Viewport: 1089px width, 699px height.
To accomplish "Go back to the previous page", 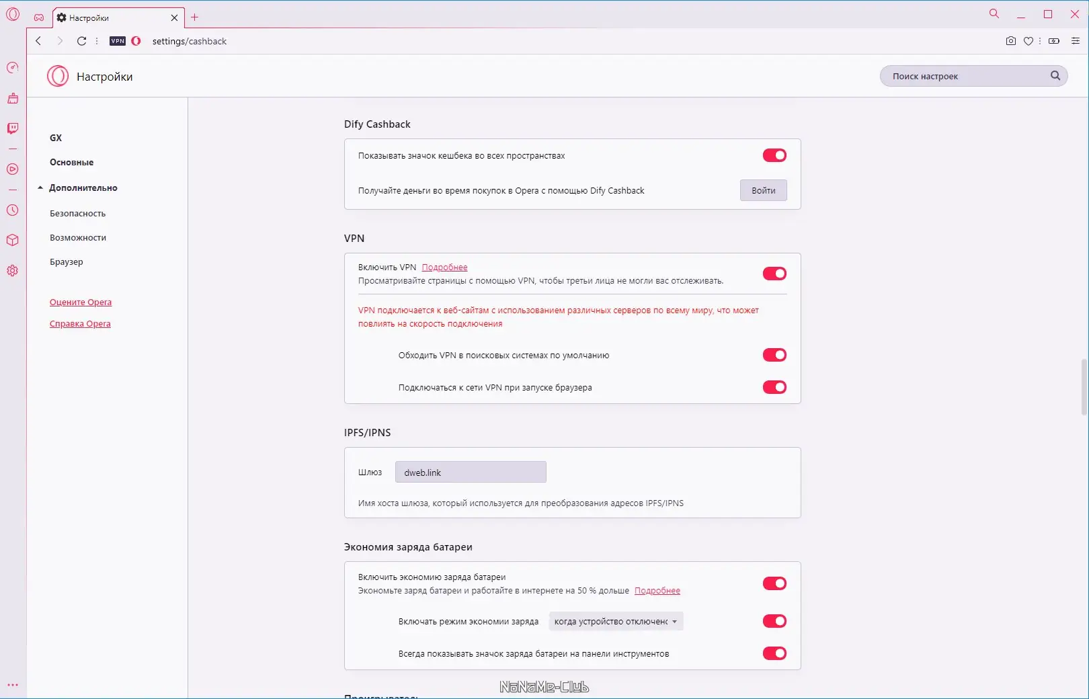I will (38, 41).
